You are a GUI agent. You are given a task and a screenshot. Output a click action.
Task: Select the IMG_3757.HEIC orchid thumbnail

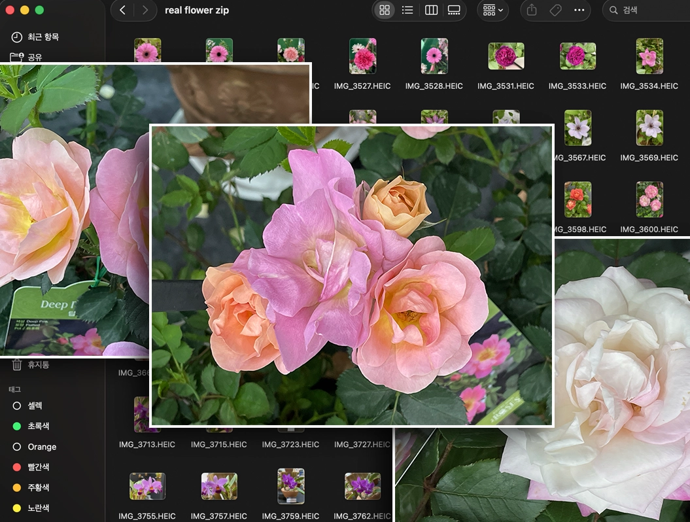(x=219, y=486)
